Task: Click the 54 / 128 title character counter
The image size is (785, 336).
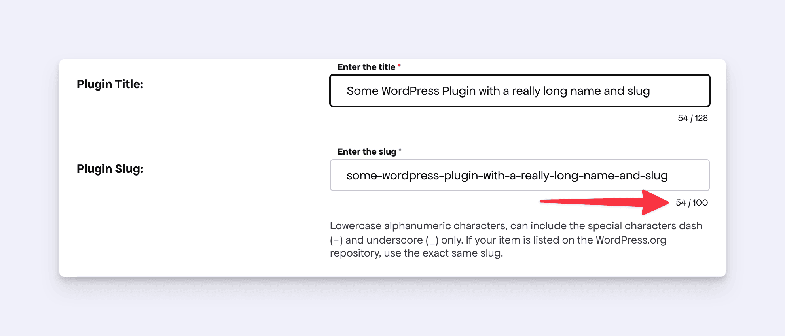Action: pos(692,118)
